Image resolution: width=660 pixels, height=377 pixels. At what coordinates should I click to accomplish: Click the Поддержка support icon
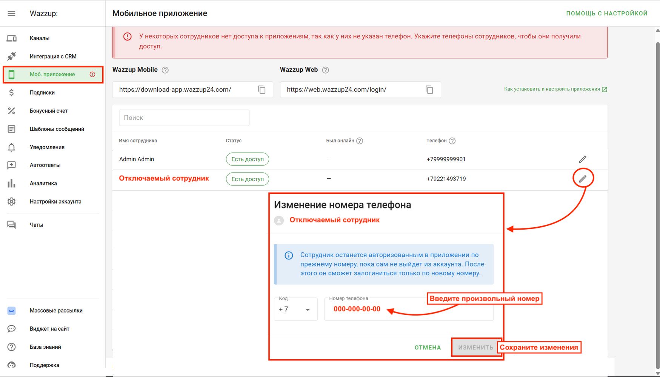12,365
